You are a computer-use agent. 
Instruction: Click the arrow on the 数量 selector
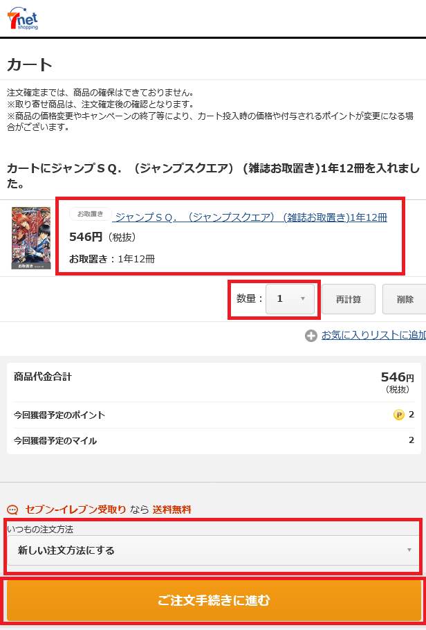pyautogui.click(x=303, y=299)
